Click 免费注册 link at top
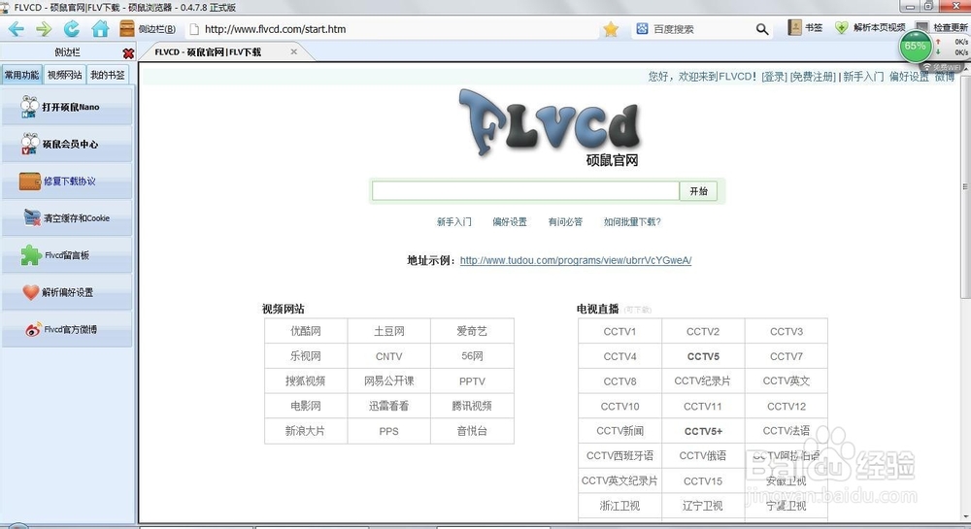Viewport: 971px width, 529px height. [813, 77]
